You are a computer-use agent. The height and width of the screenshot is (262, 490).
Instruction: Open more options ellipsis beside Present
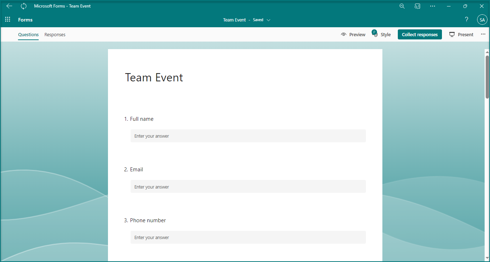(x=483, y=34)
